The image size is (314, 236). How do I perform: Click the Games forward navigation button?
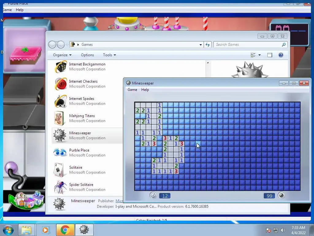(61, 45)
